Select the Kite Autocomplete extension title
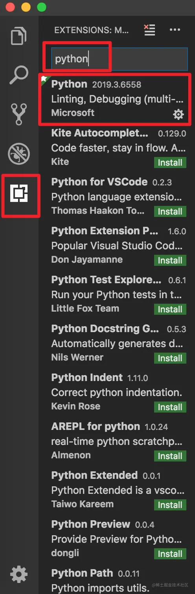Image resolution: width=195 pixels, height=594 pixels. click(100, 133)
